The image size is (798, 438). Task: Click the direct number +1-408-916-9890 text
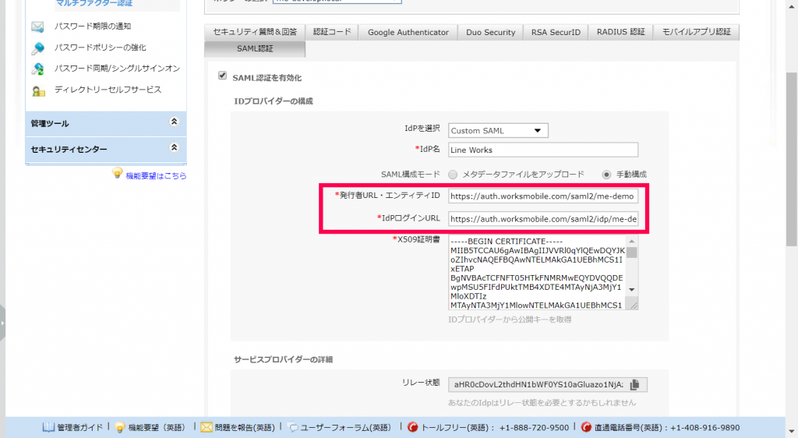click(704, 428)
